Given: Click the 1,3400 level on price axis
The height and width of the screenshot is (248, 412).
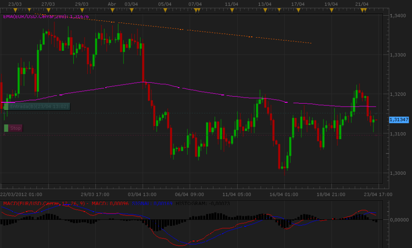Looking at the screenshot, I should point(398,16).
